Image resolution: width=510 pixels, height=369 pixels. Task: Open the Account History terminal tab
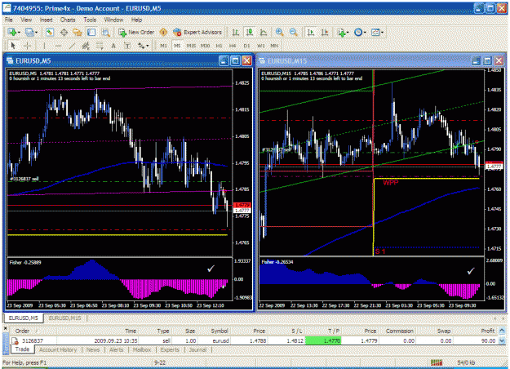pyautogui.click(x=58, y=349)
